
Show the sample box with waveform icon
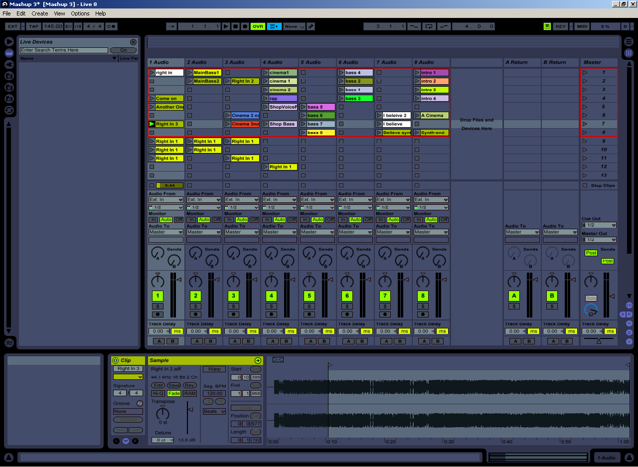click(126, 441)
